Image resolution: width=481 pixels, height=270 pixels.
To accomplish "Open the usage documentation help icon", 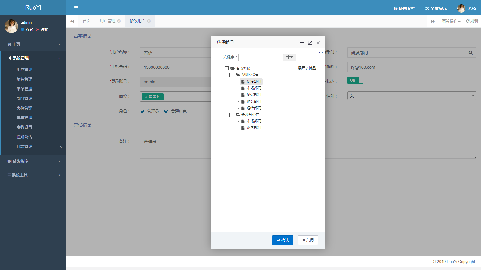I will 396,8.
